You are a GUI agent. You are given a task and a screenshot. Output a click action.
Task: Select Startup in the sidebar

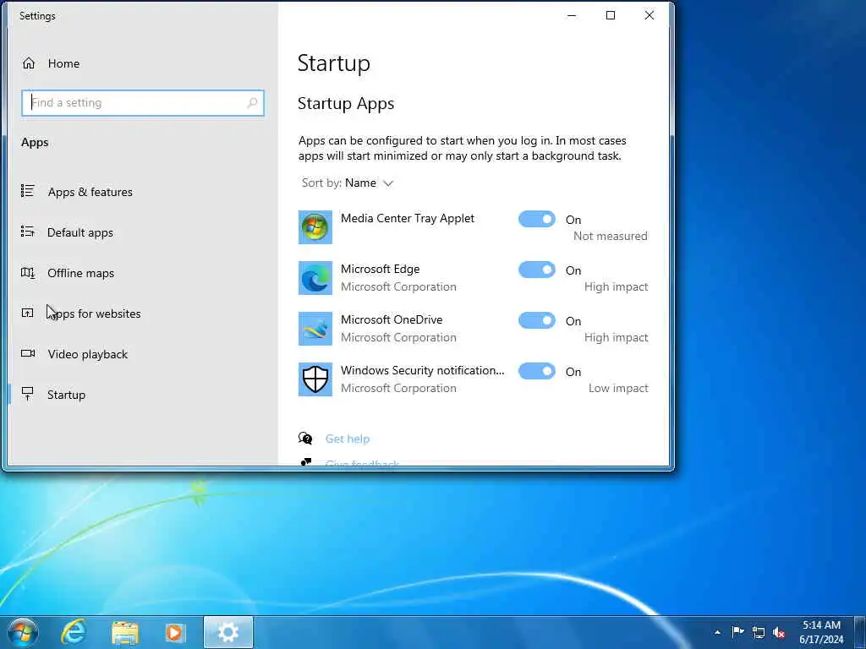(x=66, y=395)
